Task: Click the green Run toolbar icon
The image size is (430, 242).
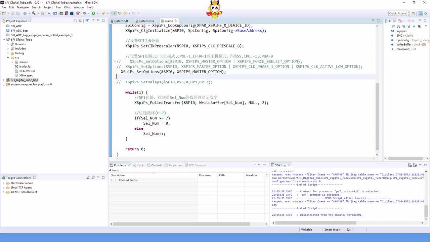Action: [93, 13]
